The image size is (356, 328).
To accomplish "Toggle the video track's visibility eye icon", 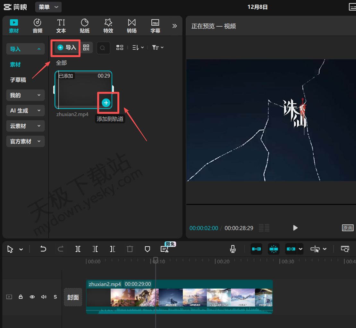I will click(x=32, y=297).
